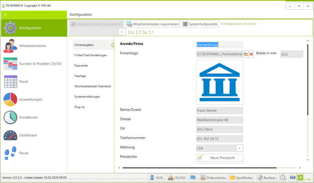314x183 pixels.
Task: Click clock icon in status bar
Action: click(283, 178)
